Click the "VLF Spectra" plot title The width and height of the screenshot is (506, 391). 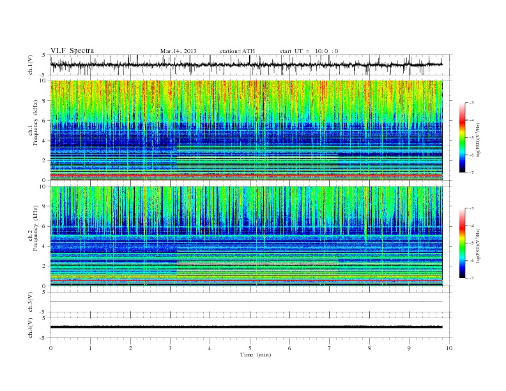(72, 50)
